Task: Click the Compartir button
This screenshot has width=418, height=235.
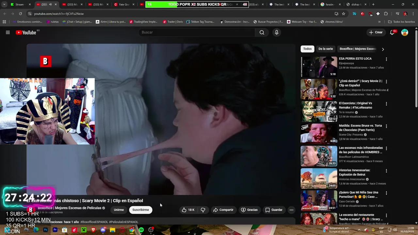Action: point(223,210)
